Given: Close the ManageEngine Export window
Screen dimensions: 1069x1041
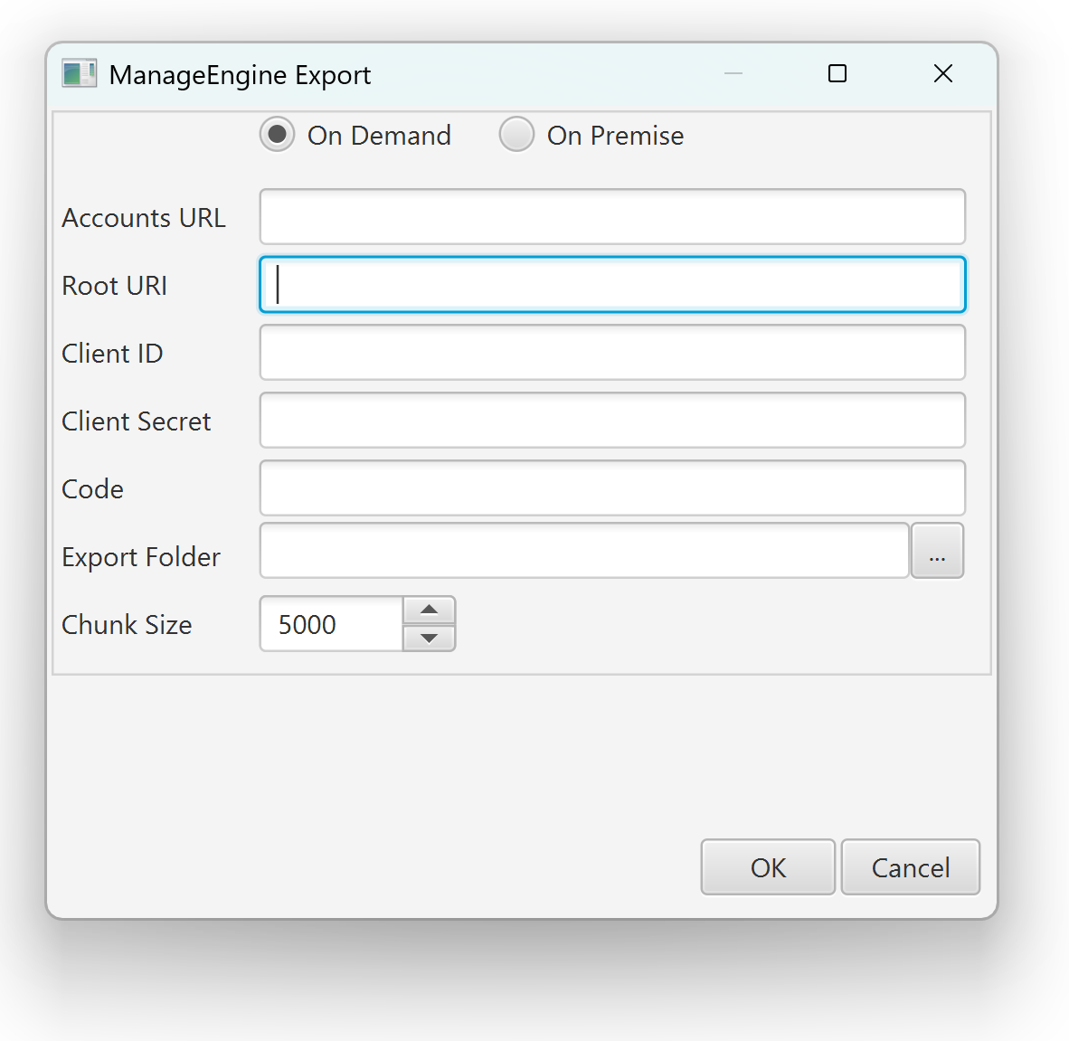Looking at the screenshot, I should [x=943, y=73].
